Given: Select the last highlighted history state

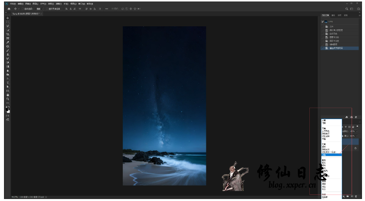Looking at the screenshot, I should tap(338, 48).
